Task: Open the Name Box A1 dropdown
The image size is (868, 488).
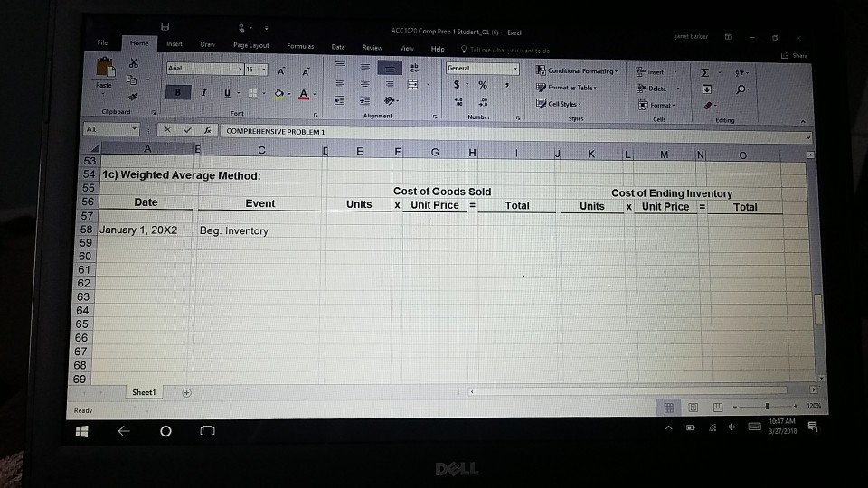Action: 134,129
